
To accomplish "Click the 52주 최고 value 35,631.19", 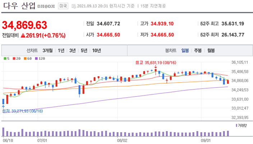I will click(233, 24).
